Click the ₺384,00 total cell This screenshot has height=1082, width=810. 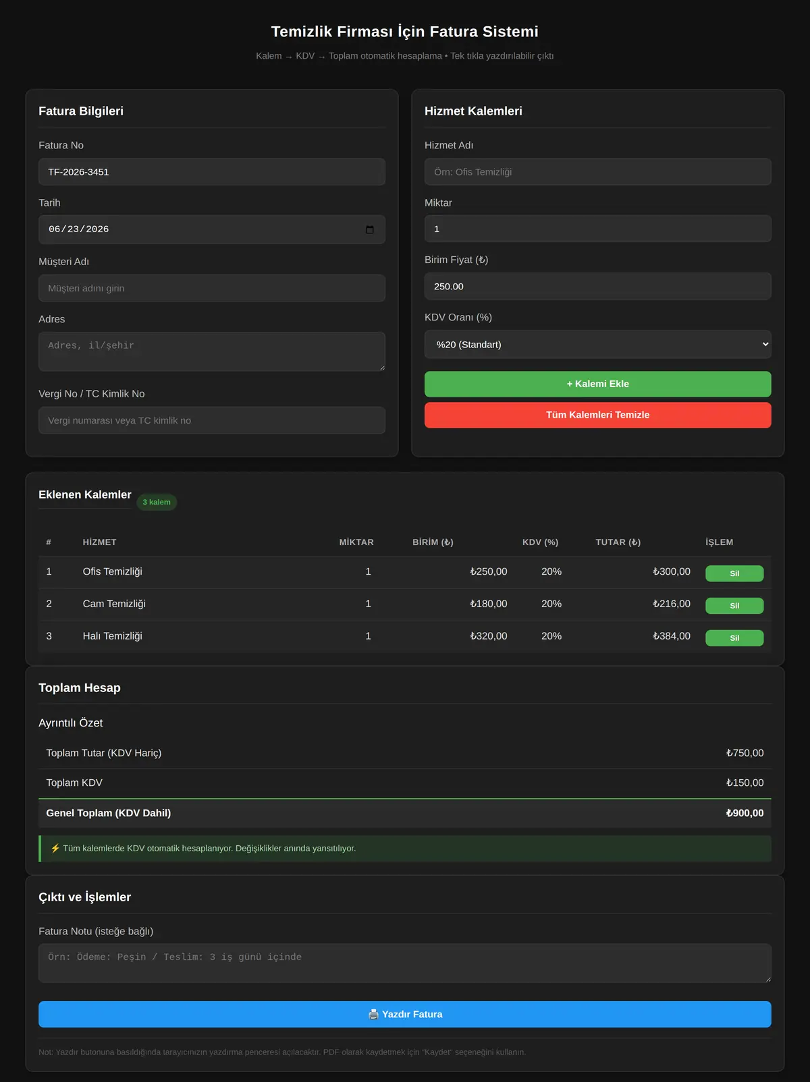[672, 636]
